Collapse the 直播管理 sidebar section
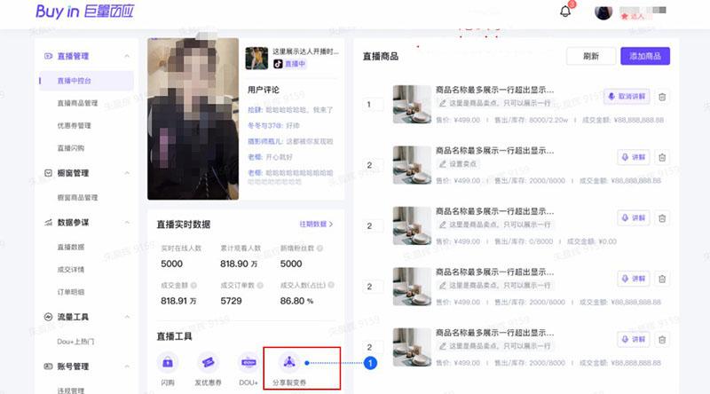The image size is (710, 394). 126,56
